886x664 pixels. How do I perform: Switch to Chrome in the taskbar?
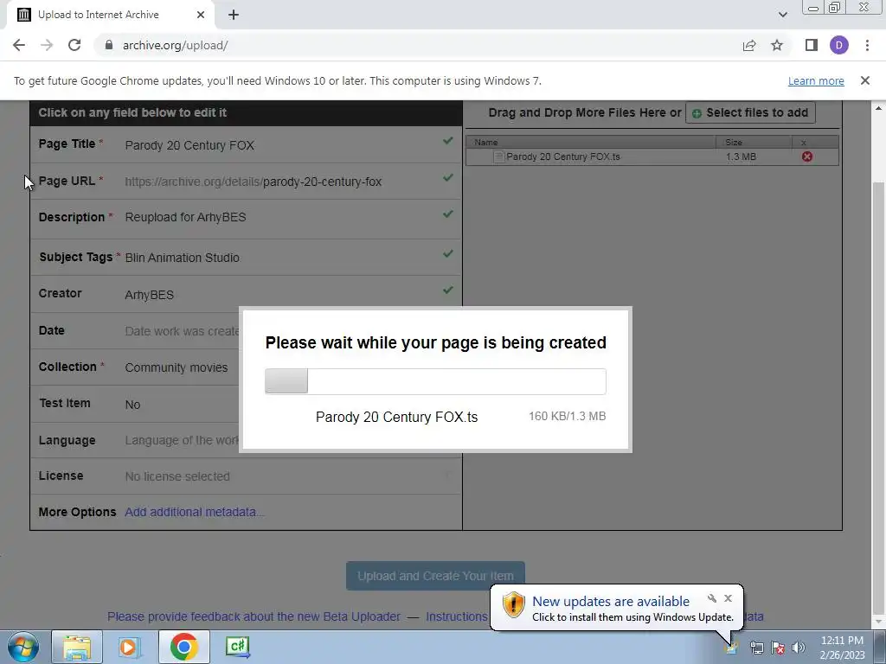183,647
